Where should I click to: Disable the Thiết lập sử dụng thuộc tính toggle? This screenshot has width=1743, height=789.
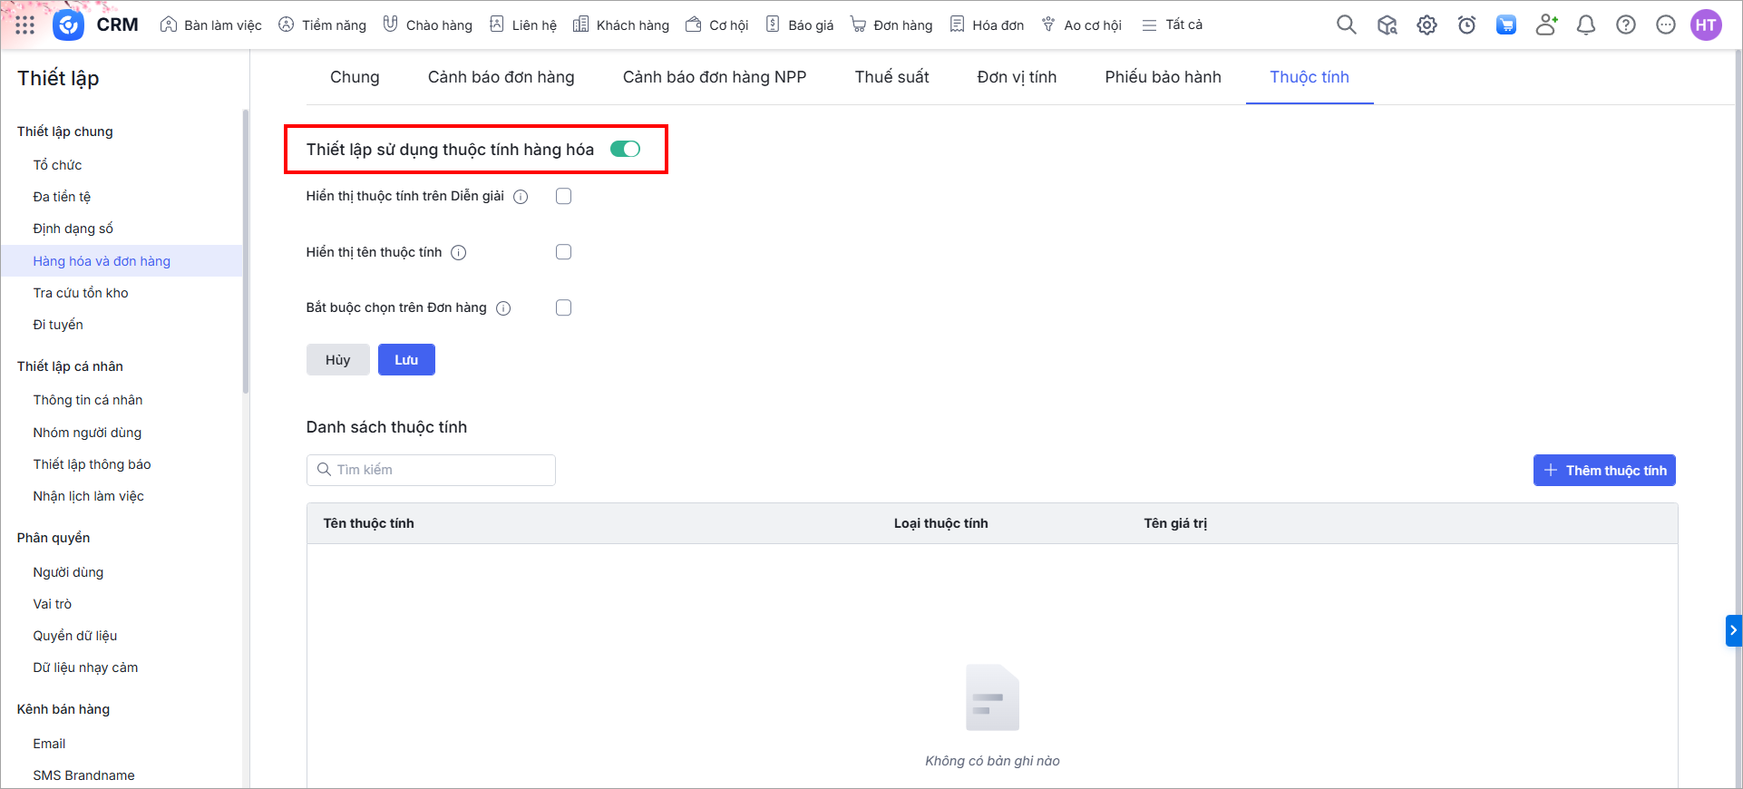(625, 150)
